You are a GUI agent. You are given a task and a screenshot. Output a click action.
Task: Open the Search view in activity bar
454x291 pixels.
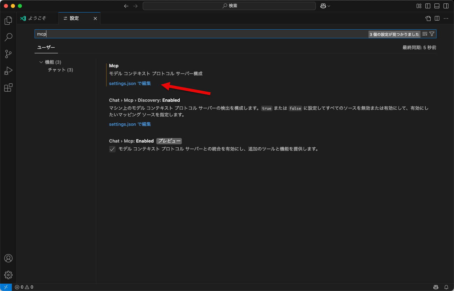point(8,37)
